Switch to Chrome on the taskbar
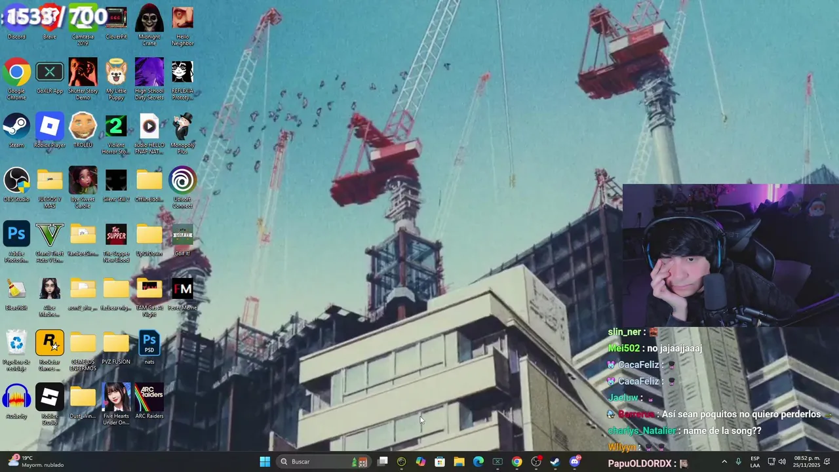Viewport: 839px width, 472px height. click(x=517, y=462)
